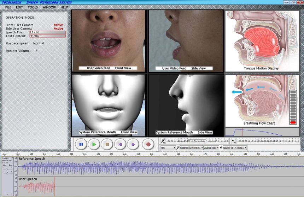Click the Playback speed value Normal
Screen dimensions: 304x197
tap(39, 43)
